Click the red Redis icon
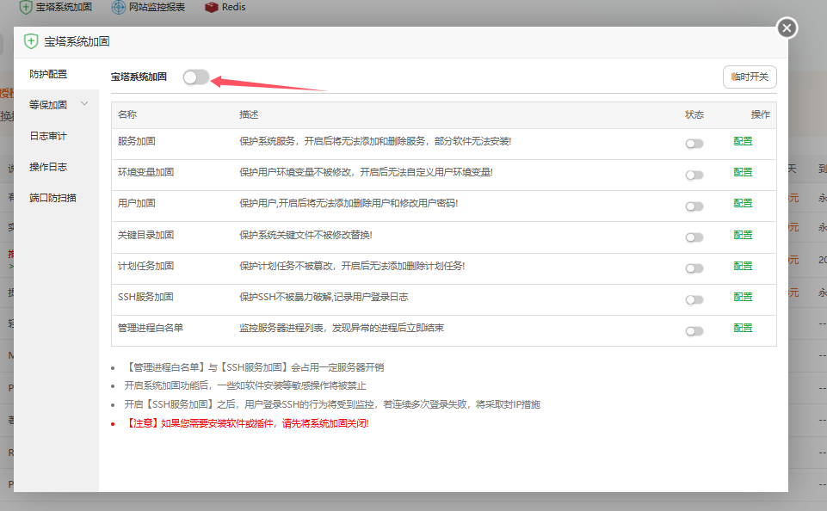This screenshot has width=827, height=511. 212,7
